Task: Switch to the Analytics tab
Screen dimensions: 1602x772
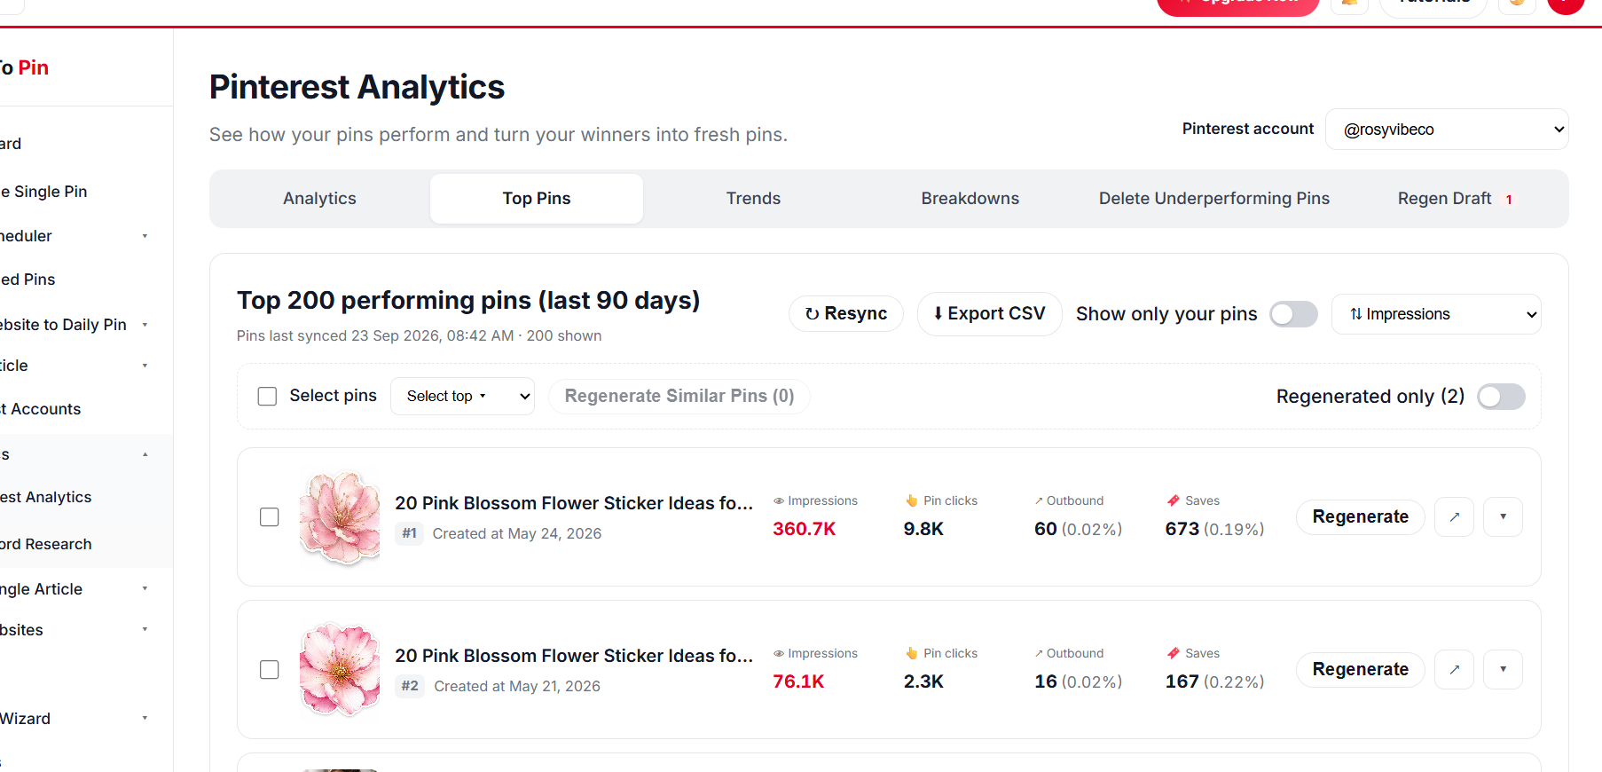Action: [x=319, y=199]
